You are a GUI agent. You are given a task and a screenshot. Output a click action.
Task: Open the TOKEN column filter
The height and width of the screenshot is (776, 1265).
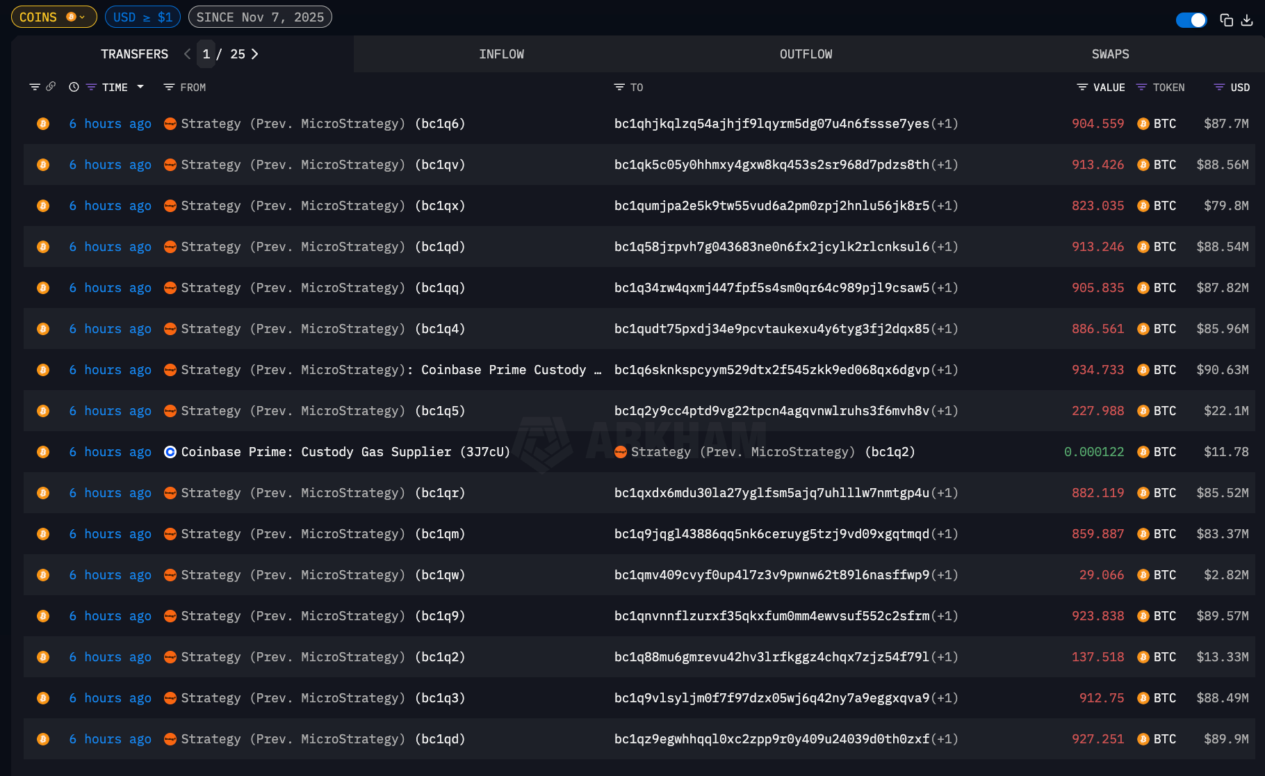tap(1141, 87)
